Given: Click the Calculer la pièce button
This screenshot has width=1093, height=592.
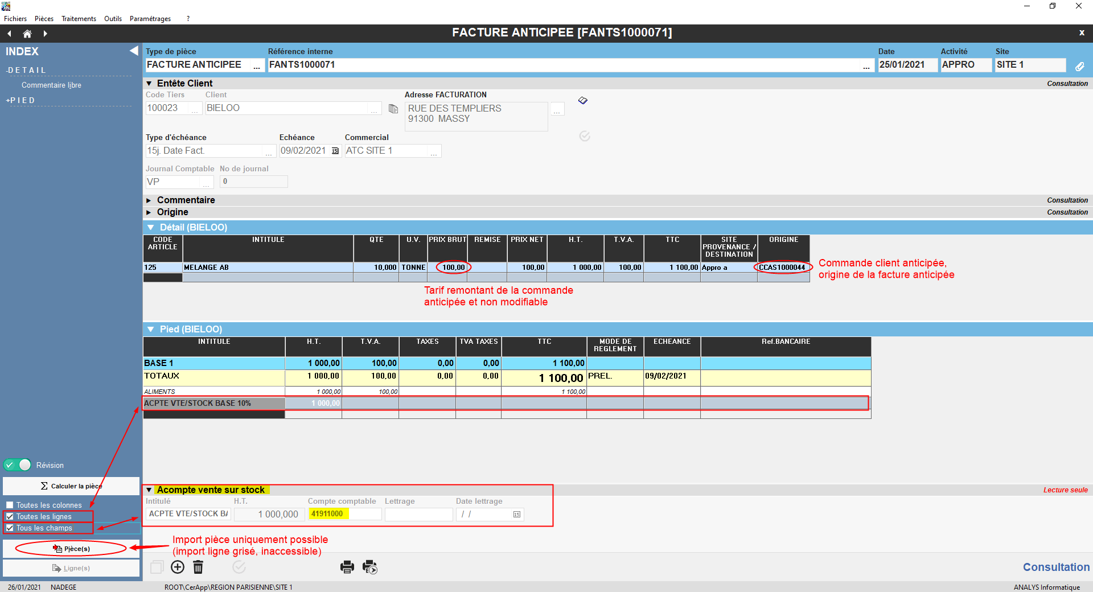Looking at the screenshot, I should click(71, 486).
